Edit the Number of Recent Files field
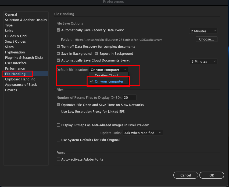This screenshot has height=187, width=229. tap(130, 97)
